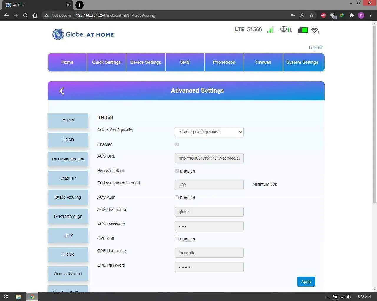Open the Firewall tab
Viewport: 377px width, 301px height.
click(x=263, y=62)
